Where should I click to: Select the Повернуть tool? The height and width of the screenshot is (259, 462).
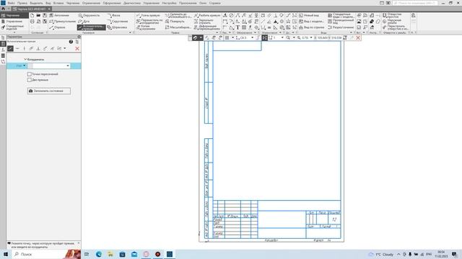[x=175, y=22]
